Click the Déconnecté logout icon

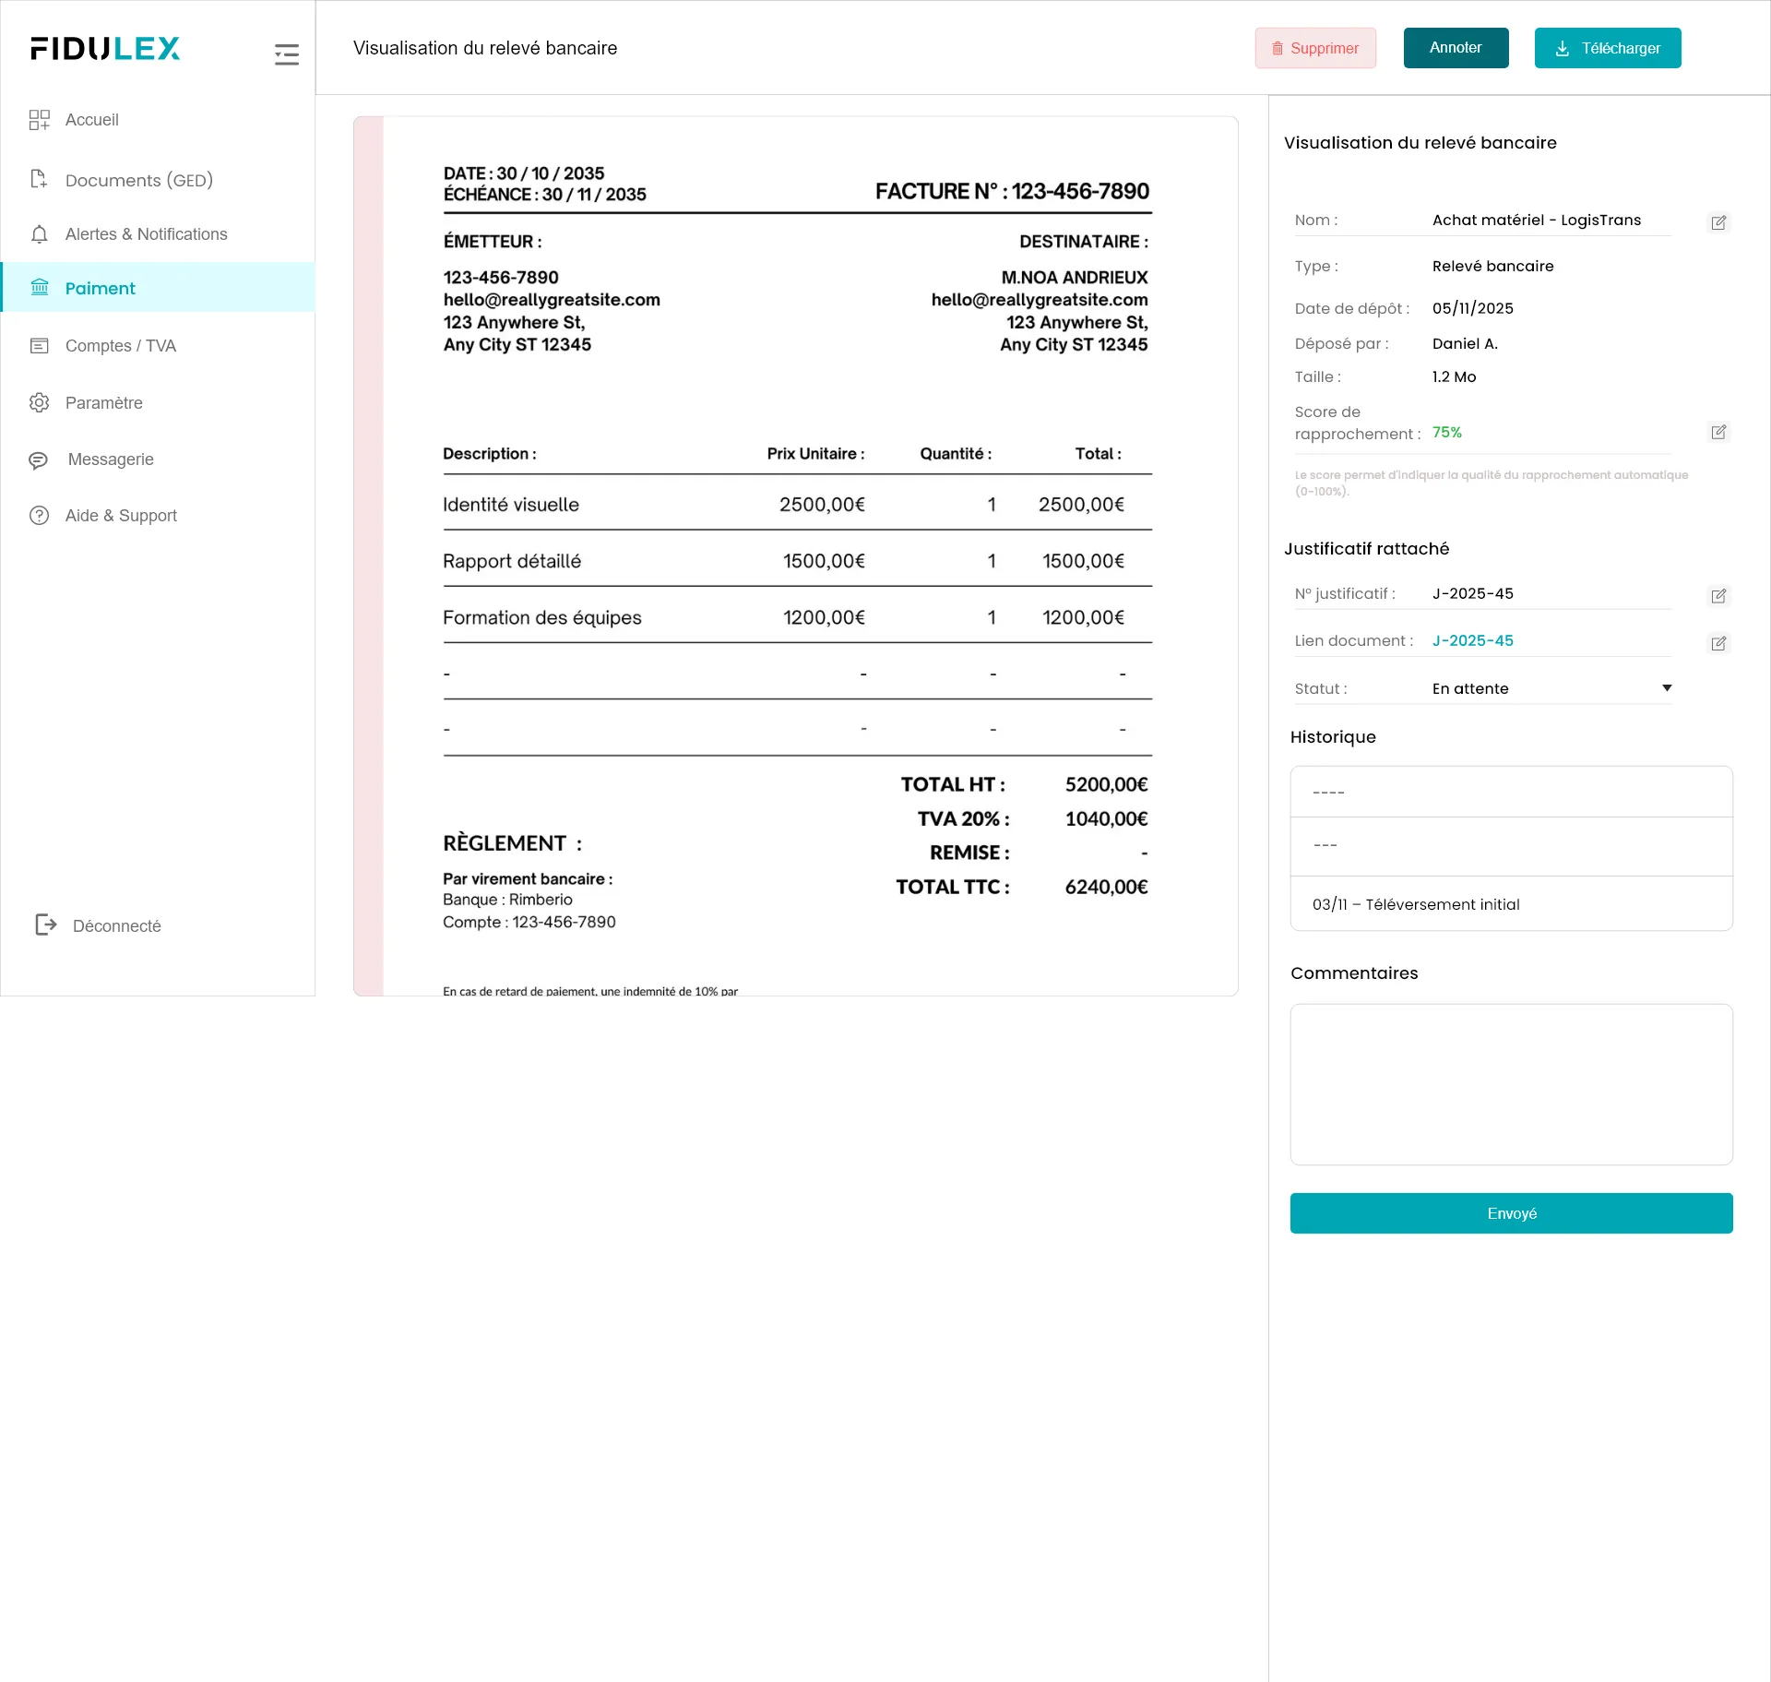[45, 925]
